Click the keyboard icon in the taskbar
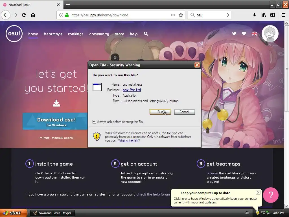 (x=247, y=213)
